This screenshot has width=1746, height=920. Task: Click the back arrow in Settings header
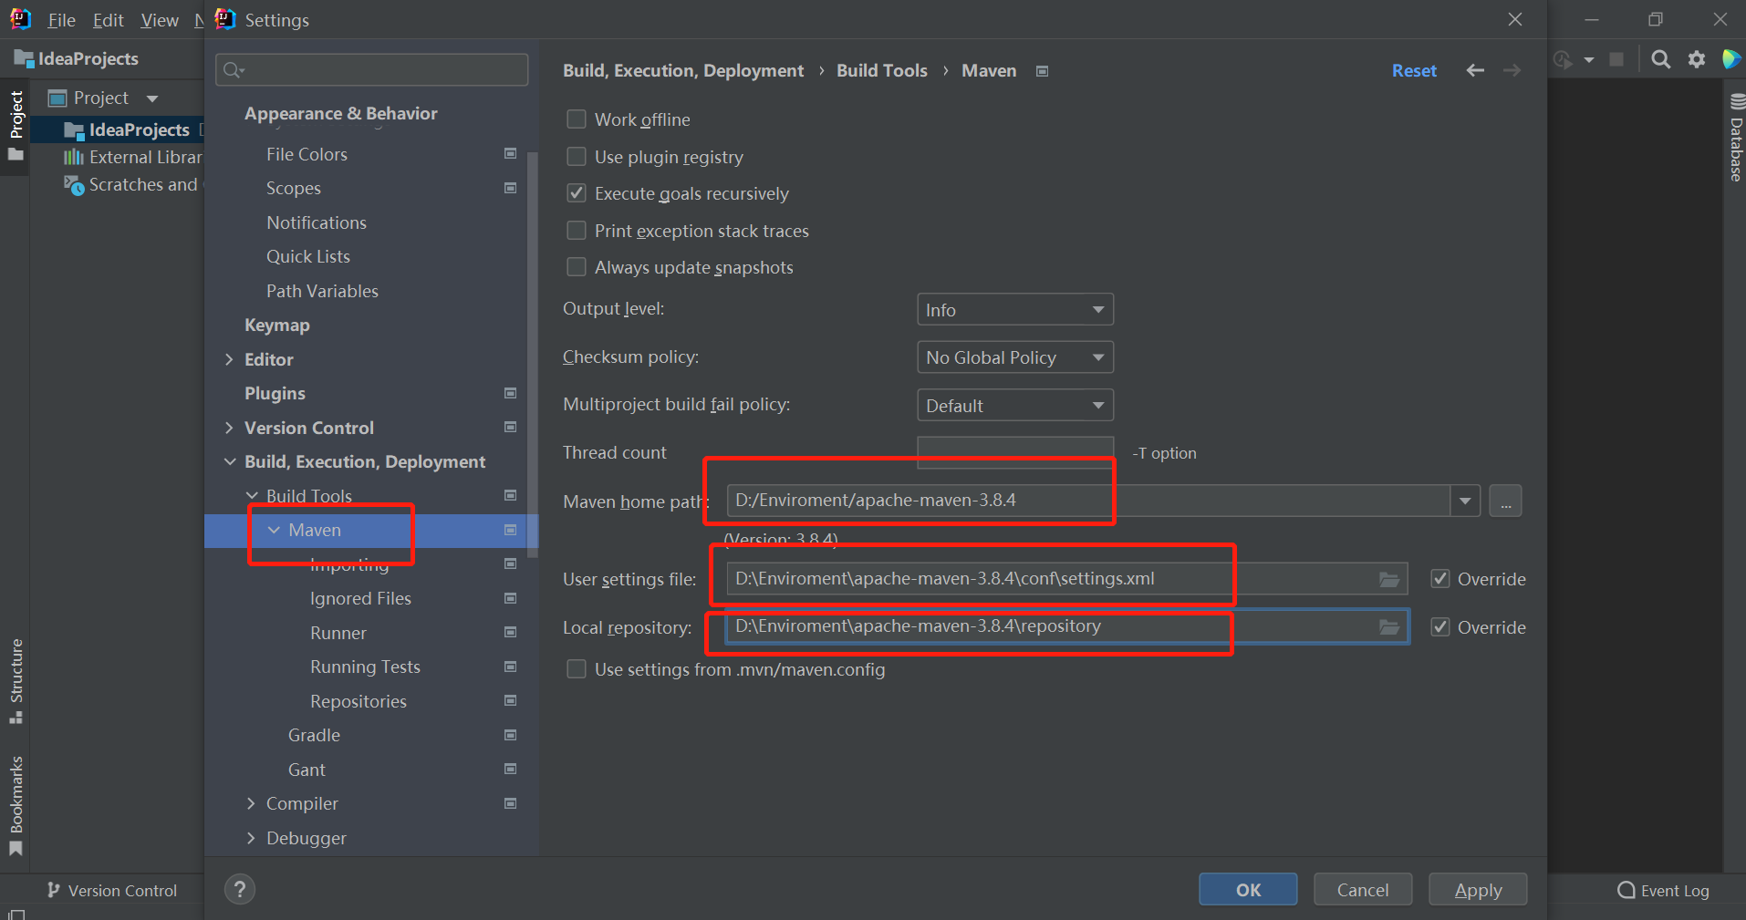[1475, 70]
